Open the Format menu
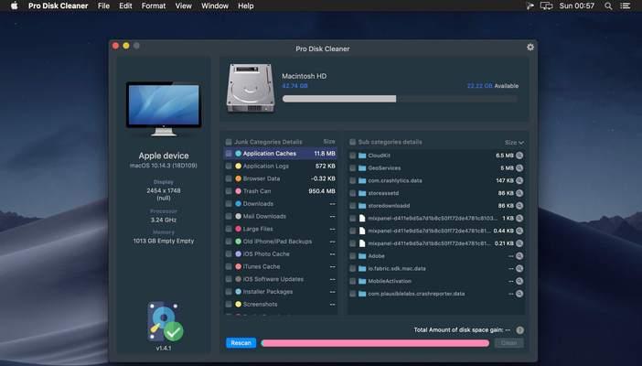Viewport: 642px width, 366px height. 154,5
